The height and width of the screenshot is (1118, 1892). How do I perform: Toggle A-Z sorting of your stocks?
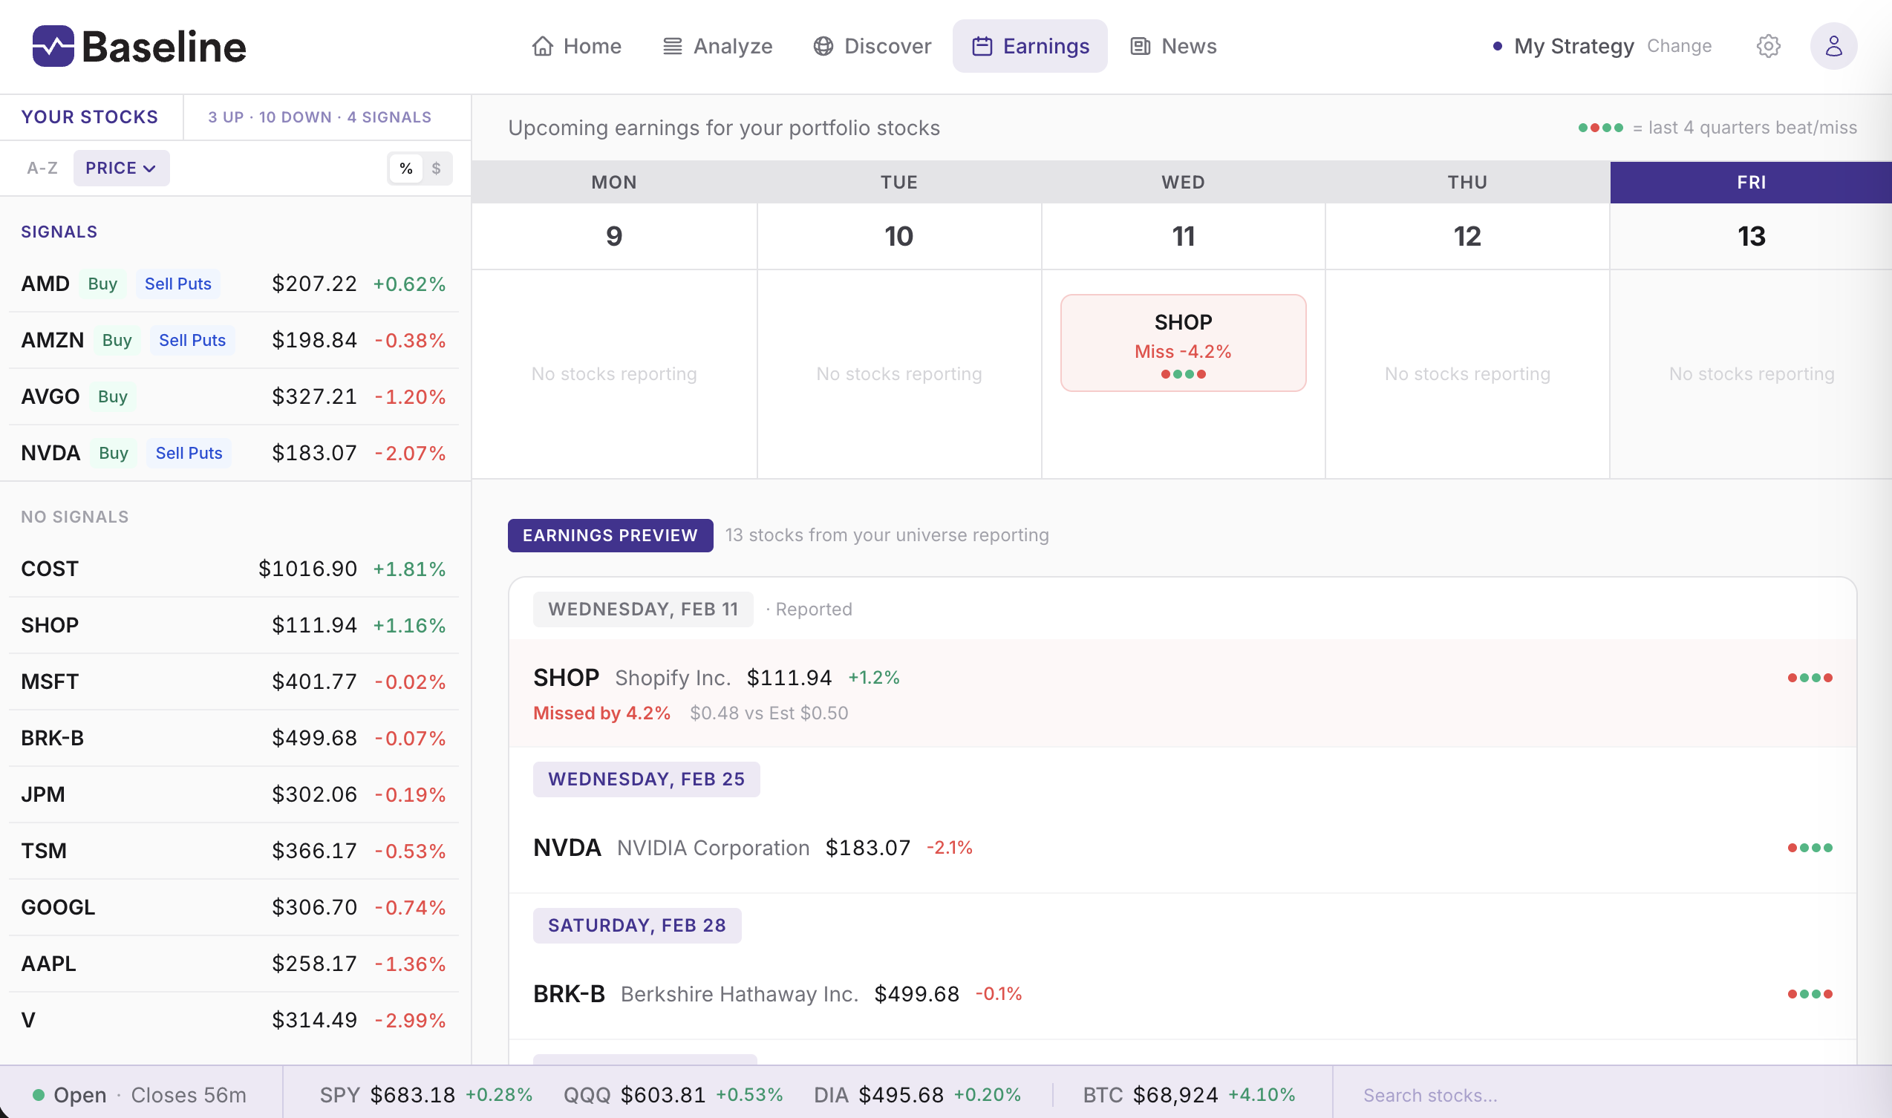(x=42, y=167)
